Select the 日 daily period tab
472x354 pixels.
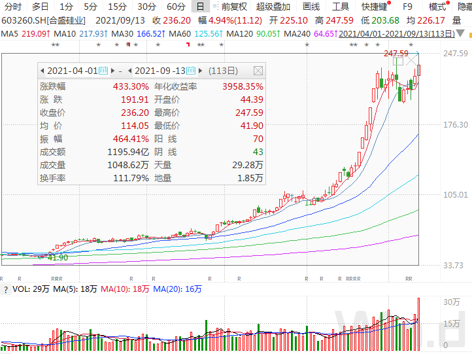point(200,7)
